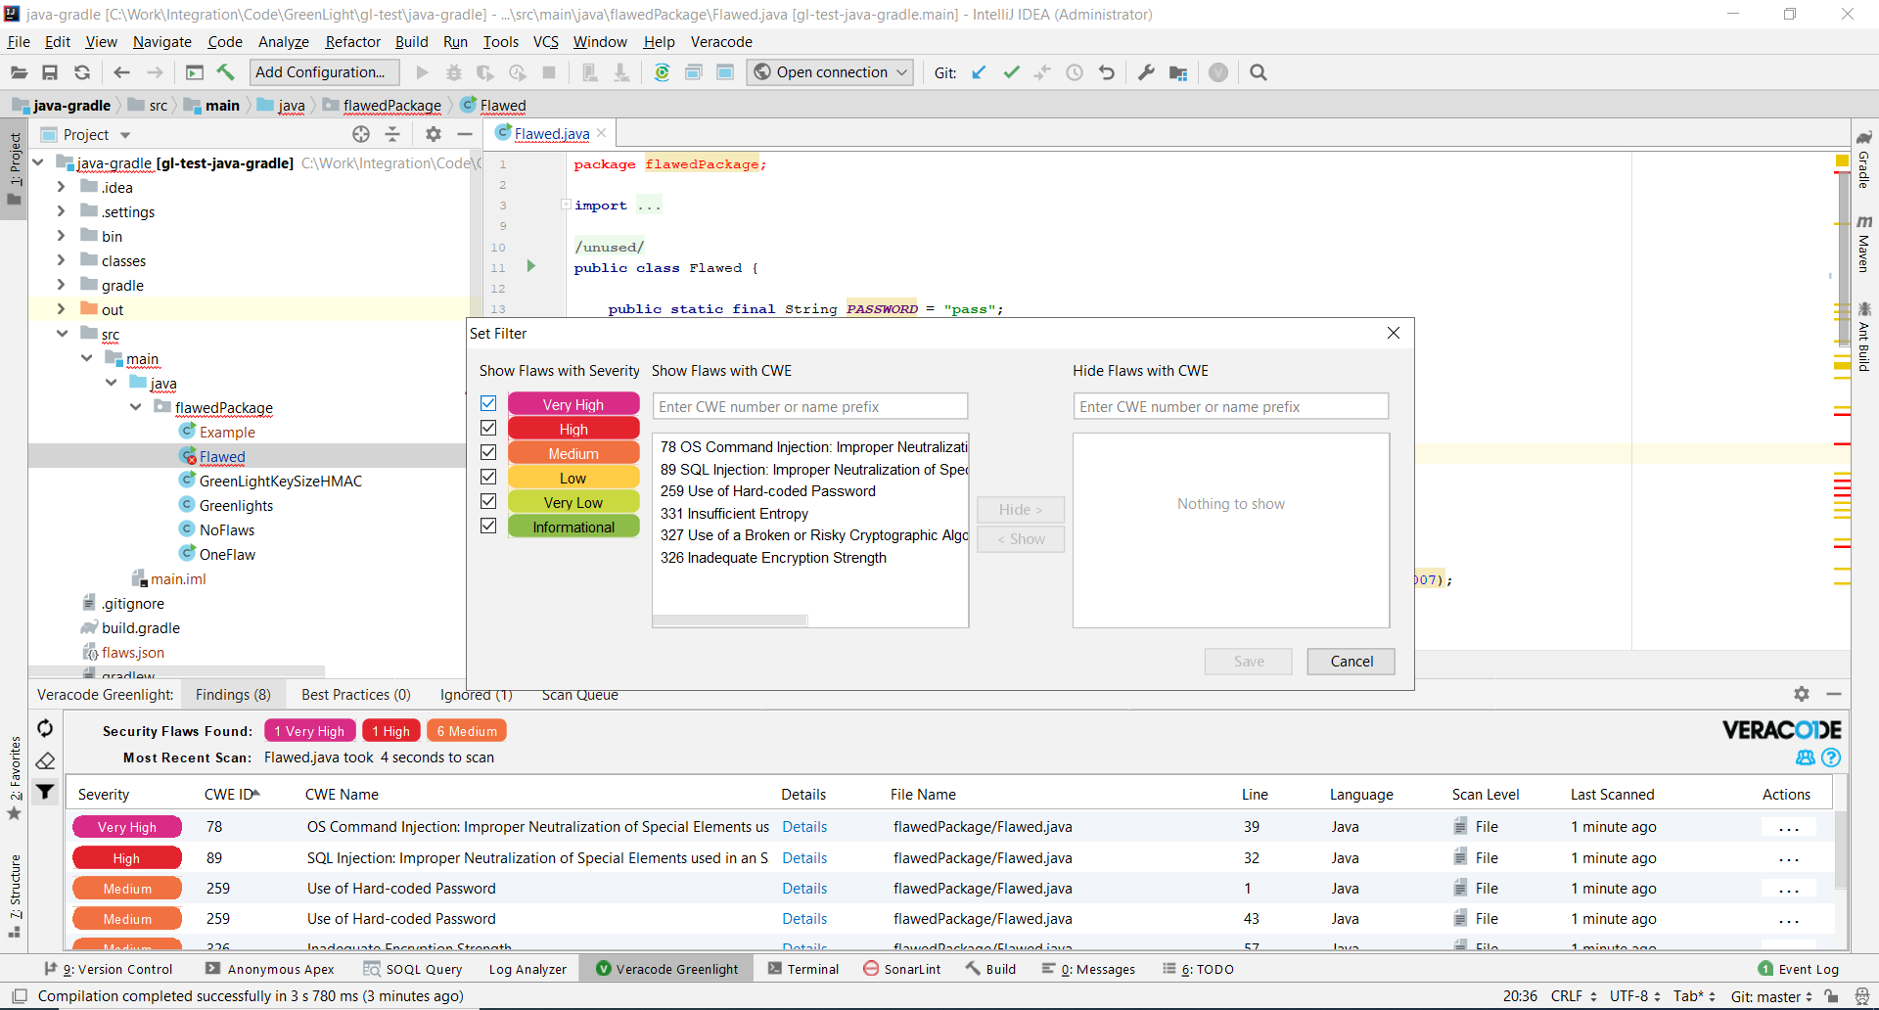Switch to the Best Practices tab
The width and height of the screenshot is (1879, 1010).
tap(355, 695)
